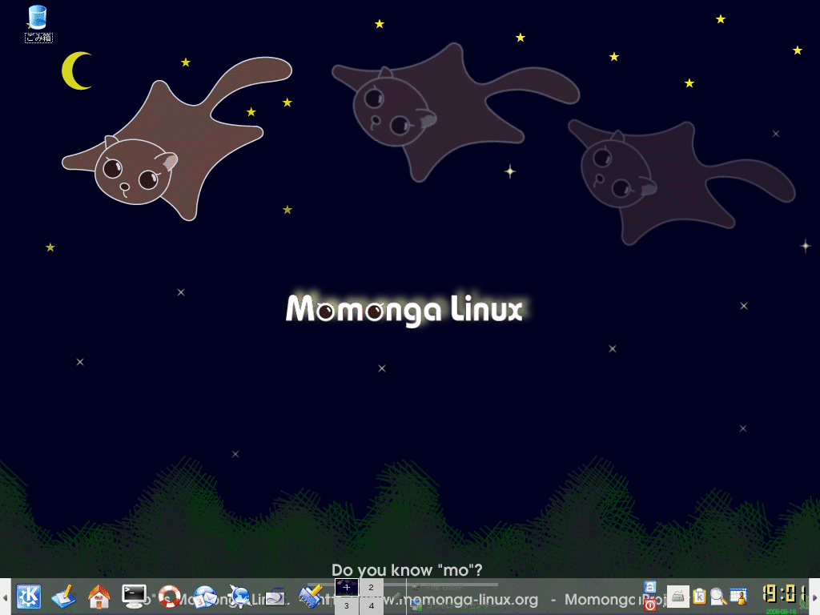Open the Help Center lifebuoy icon
The width and height of the screenshot is (820, 615).
pos(169,596)
